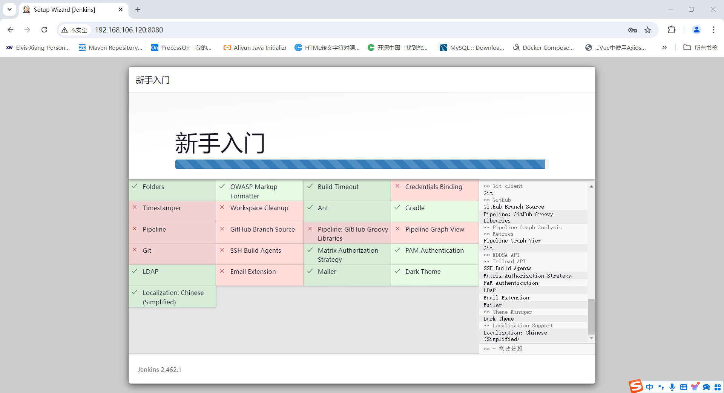Image resolution: width=724 pixels, height=393 pixels.
Task: Open the 所有书签 folder
Action: [700, 48]
